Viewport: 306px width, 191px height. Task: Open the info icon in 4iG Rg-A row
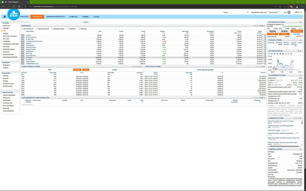pos(265,35)
